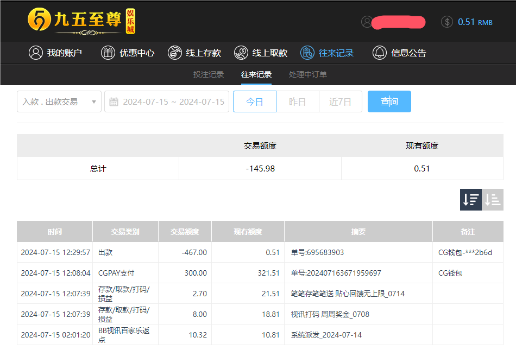This screenshot has height=350, width=516.
Task: Click the dollar balance icon showing 0.51 RMB
Action: point(447,22)
